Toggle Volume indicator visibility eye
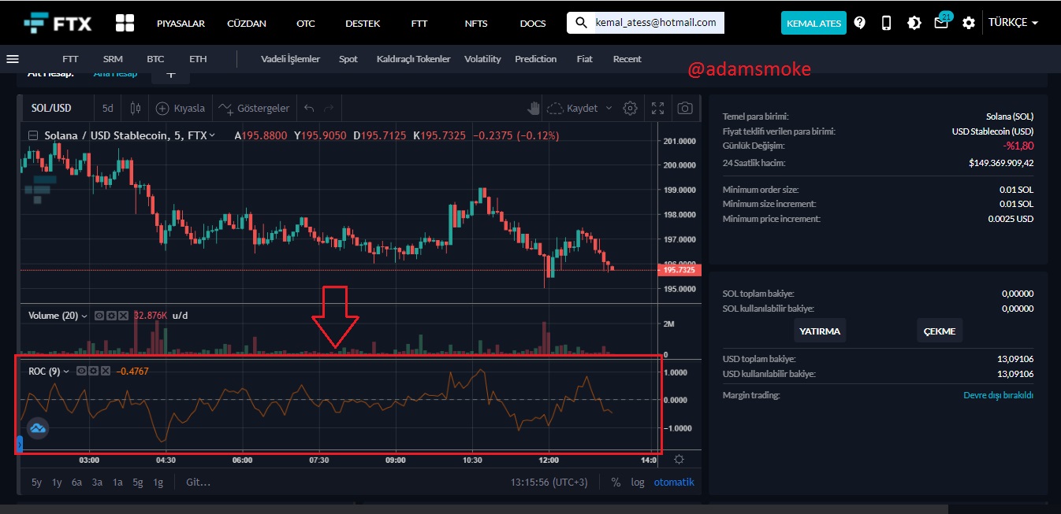This screenshot has height=514, width=1061. pyautogui.click(x=99, y=316)
